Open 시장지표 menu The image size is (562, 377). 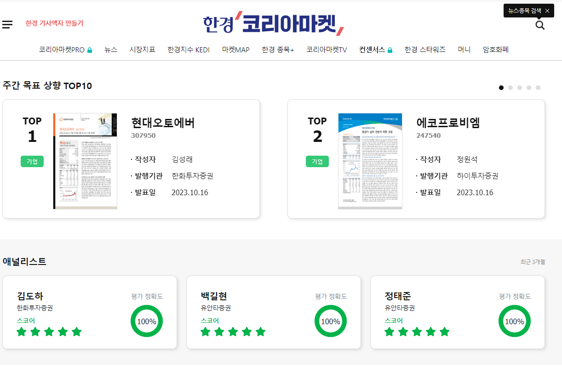coord(142,50)
